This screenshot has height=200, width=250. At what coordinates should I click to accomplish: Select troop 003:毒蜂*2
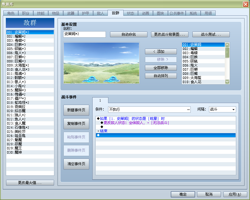[30, 41]
